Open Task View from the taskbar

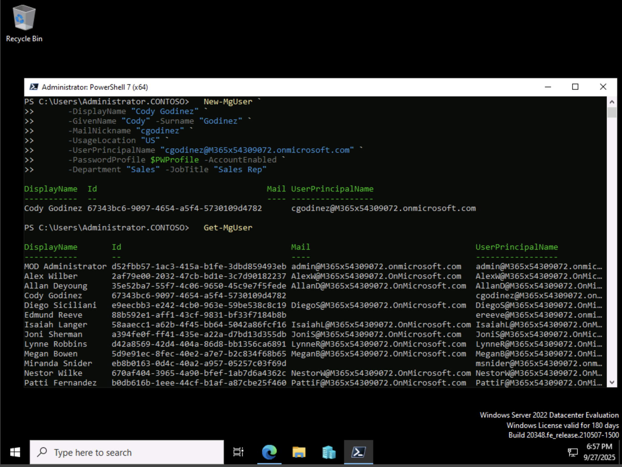coord(238,452)
